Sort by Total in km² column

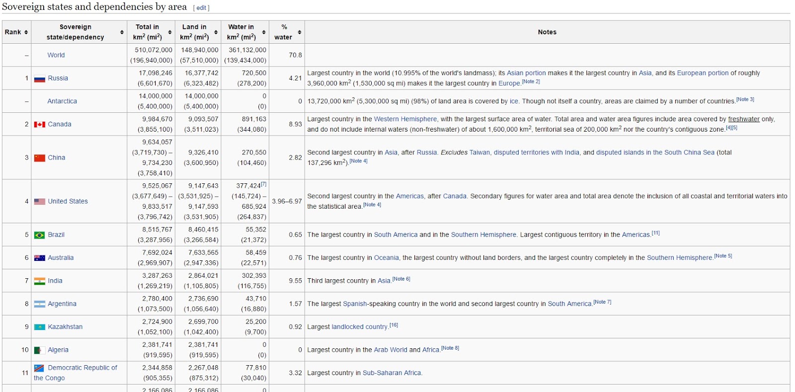[x=170, y=32]
